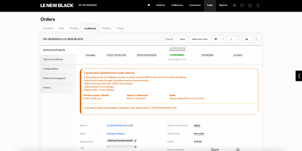Open Sales in the top menu
Viewport: 302px width, 151px height.
(x=210, y=5)
